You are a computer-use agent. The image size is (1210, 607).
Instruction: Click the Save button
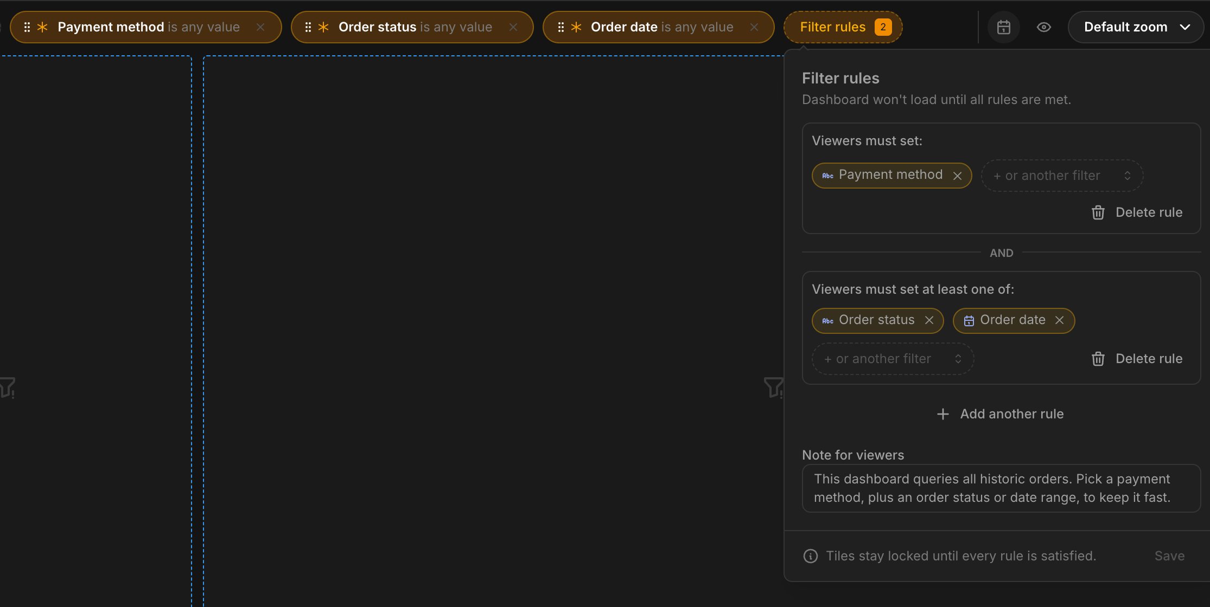pos(1169,556)
